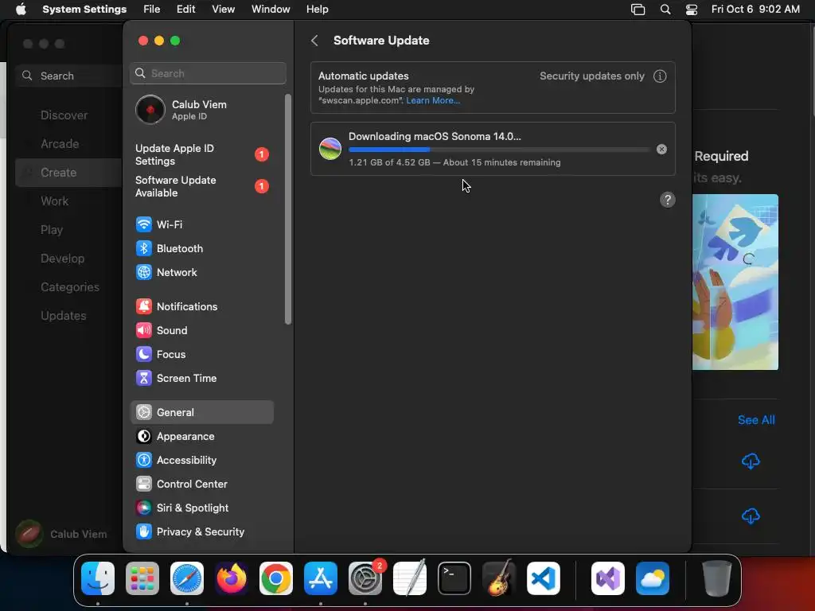Open the help question mark button
The width and height of the screenshot is (815, 611).
click(668, 200)
